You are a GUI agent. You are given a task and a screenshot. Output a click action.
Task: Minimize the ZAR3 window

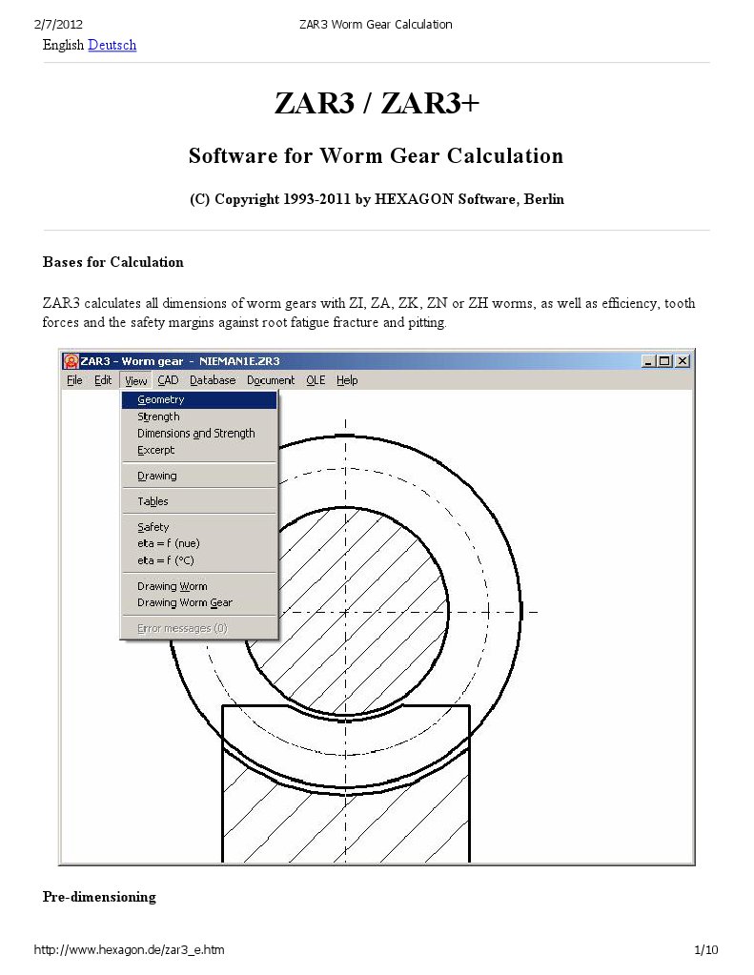click(x=649, y=361)
